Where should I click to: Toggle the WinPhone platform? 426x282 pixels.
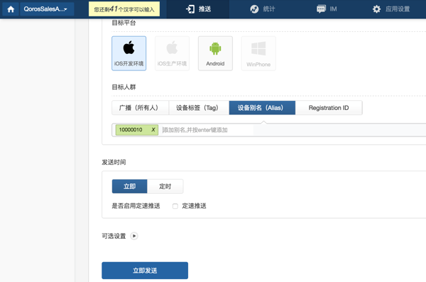point(258,53)
